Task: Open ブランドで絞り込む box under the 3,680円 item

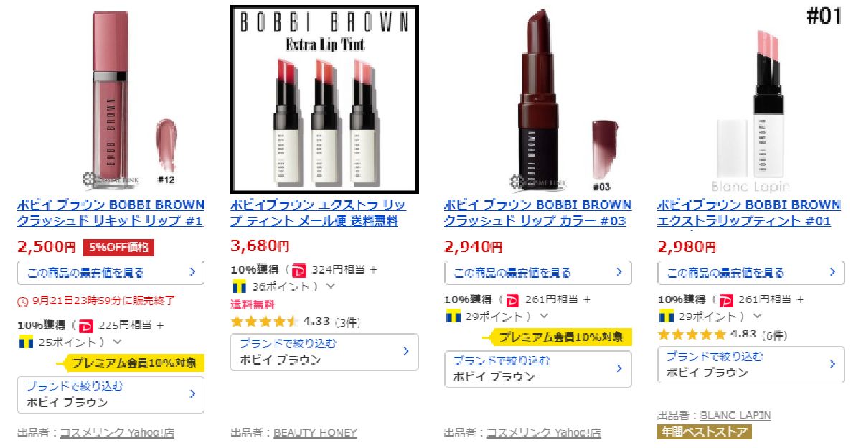Action: pos(324,352)
